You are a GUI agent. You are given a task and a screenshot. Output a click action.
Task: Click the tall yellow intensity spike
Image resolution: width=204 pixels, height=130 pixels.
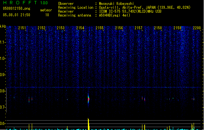[88, 123]
